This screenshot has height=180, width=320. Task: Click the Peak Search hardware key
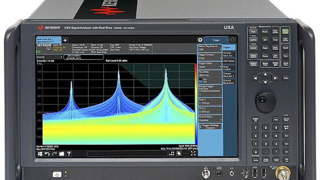pyautogui.click(x=275, y=32)
